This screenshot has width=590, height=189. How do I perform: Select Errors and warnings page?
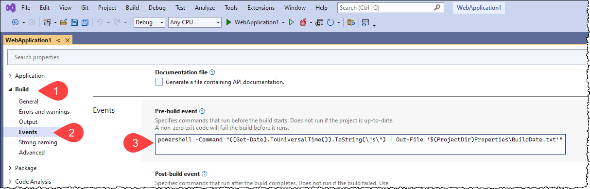tap(44, 112)
